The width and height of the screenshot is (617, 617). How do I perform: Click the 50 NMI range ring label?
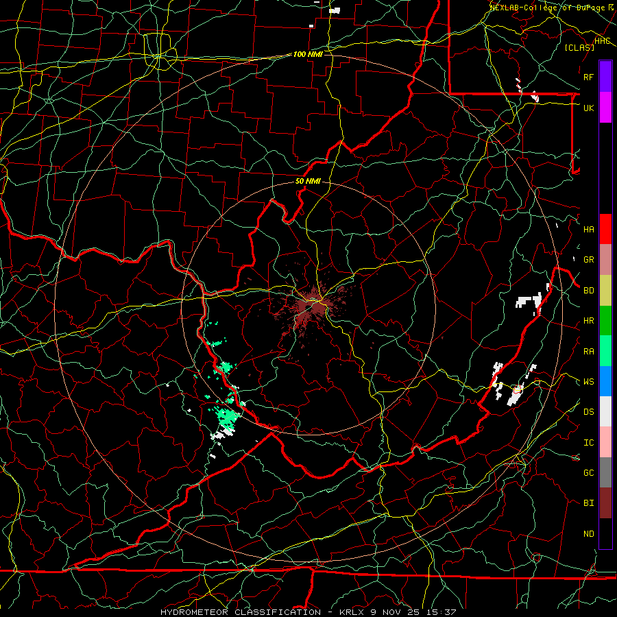(x=308, y=181)
